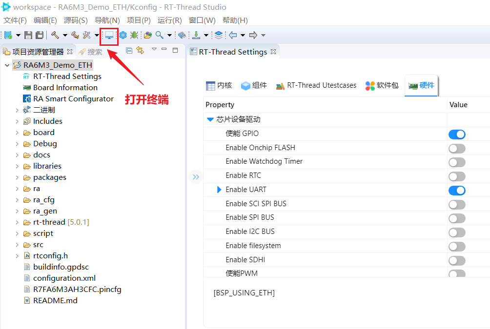Click the New project toolbar icon
This screenshot has width=490, height=329.
point(8,35)
